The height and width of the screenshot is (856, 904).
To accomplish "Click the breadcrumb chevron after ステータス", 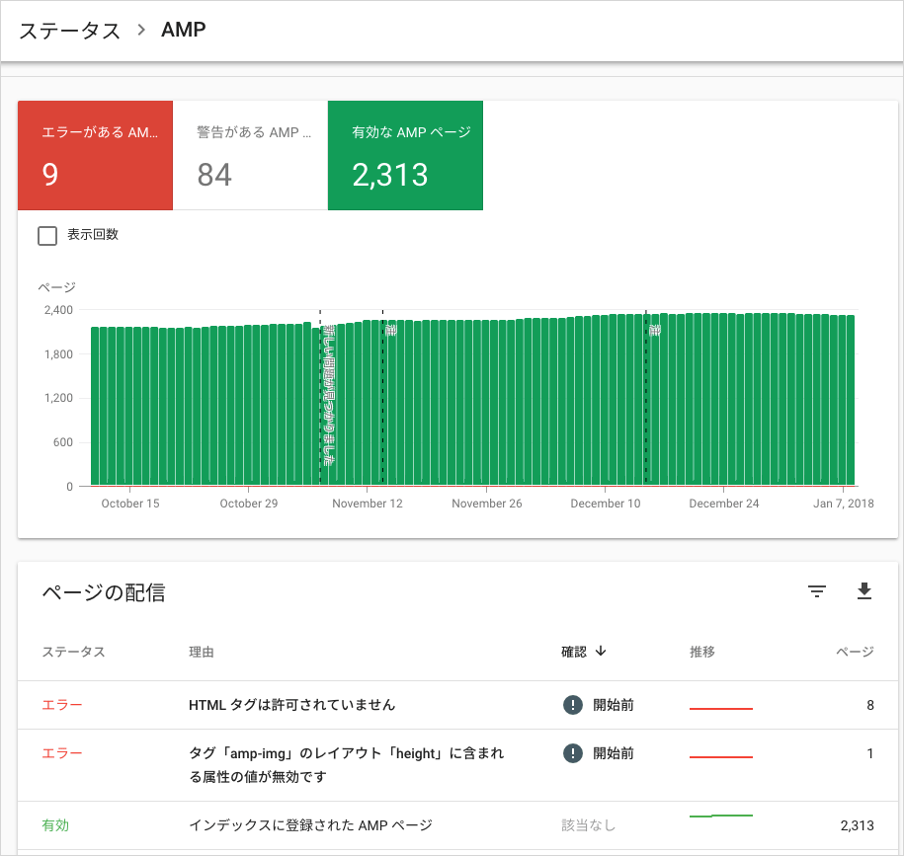I will [141, 30].
